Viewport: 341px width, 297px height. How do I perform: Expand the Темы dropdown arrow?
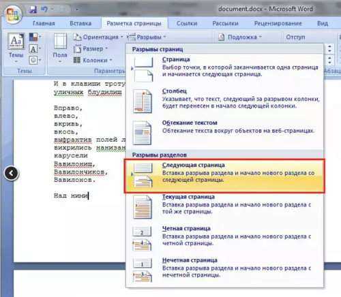point(16,61)
